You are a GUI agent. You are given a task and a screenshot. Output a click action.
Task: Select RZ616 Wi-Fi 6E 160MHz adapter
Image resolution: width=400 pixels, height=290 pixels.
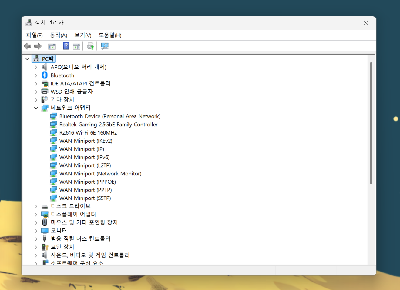(88, 133)
